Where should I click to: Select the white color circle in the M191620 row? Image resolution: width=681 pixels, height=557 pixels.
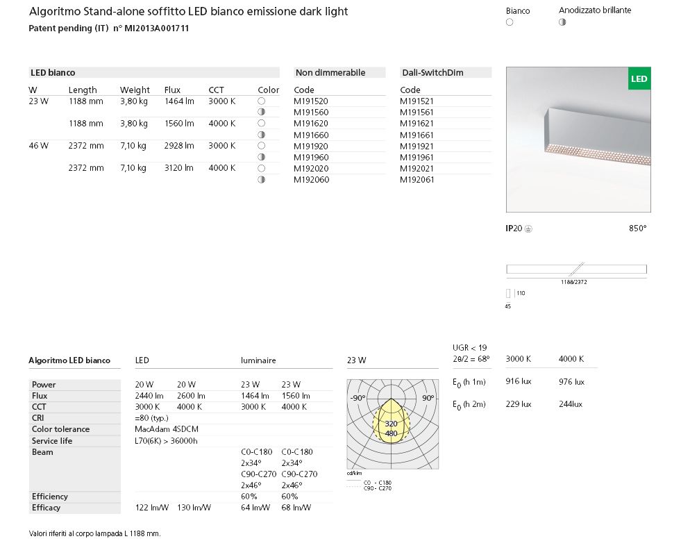tap(262, 124)
